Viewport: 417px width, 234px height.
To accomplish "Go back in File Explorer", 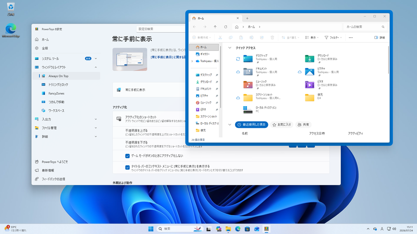I will pos(194,27).
